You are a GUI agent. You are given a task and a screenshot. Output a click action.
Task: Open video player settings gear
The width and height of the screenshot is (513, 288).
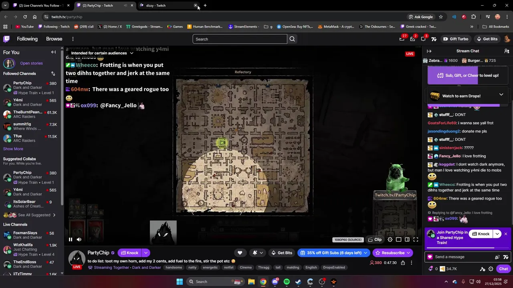[x=390, y=240]
